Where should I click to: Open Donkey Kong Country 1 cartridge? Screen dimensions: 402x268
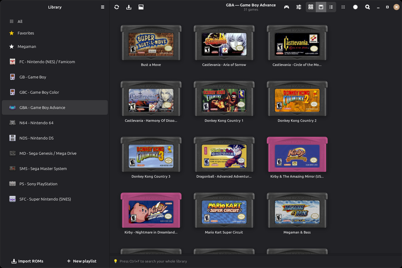[x=224, y=99]
